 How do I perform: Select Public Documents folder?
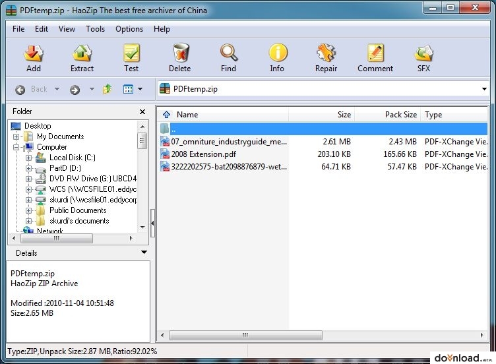[78, 210]
